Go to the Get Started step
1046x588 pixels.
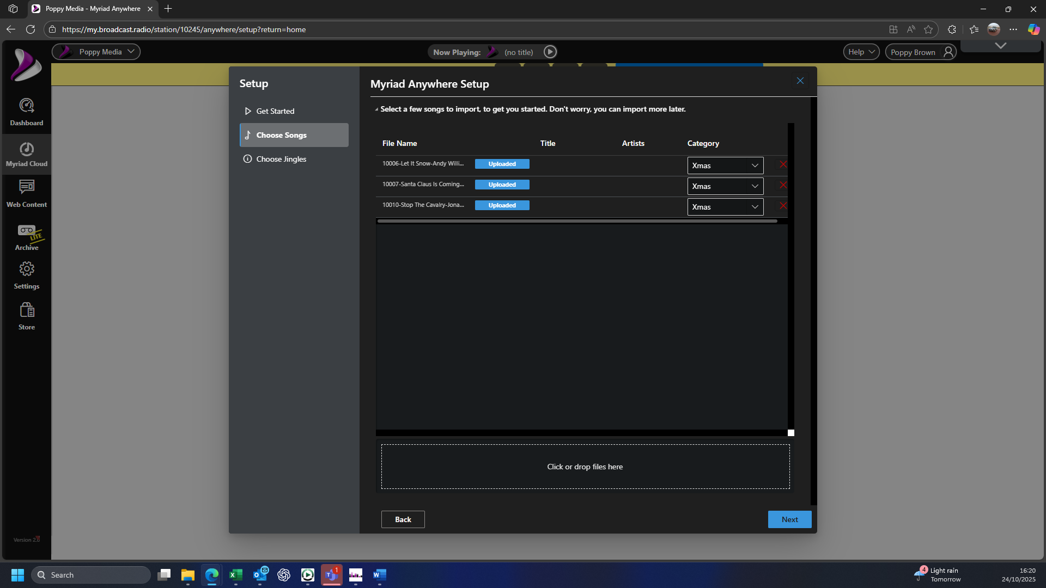[275, 111]
